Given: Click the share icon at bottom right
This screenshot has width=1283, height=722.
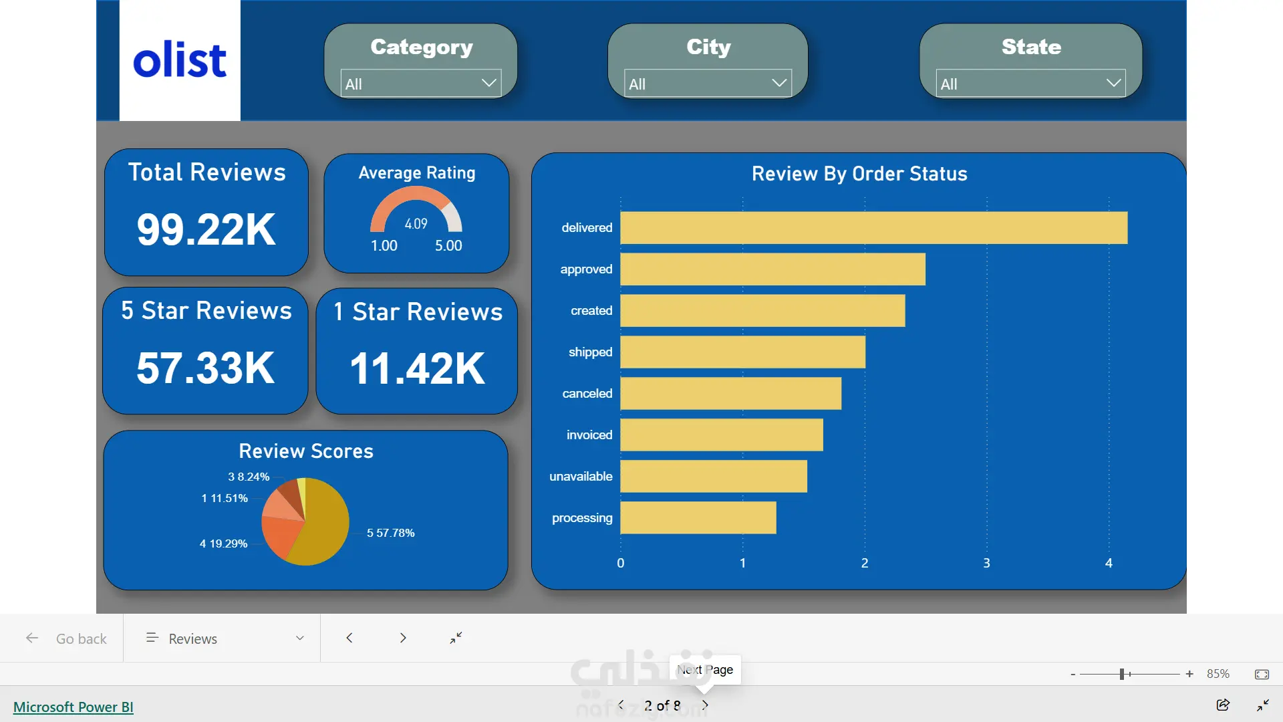Looking at the screenshot, I should pos(1223,705).
